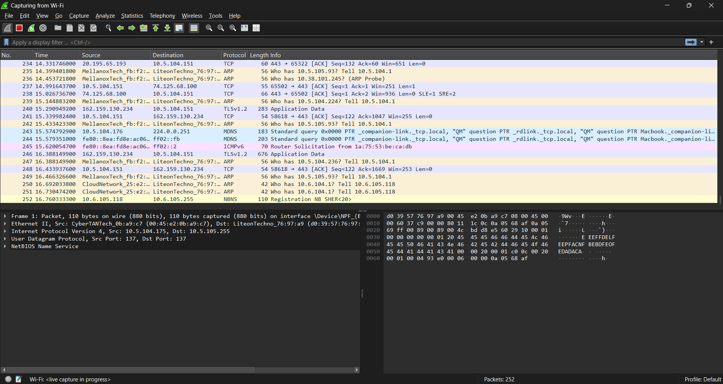This screenshot has width=723, height=384.
Task: Save this capture file
Action: click(x=70, y=28)
